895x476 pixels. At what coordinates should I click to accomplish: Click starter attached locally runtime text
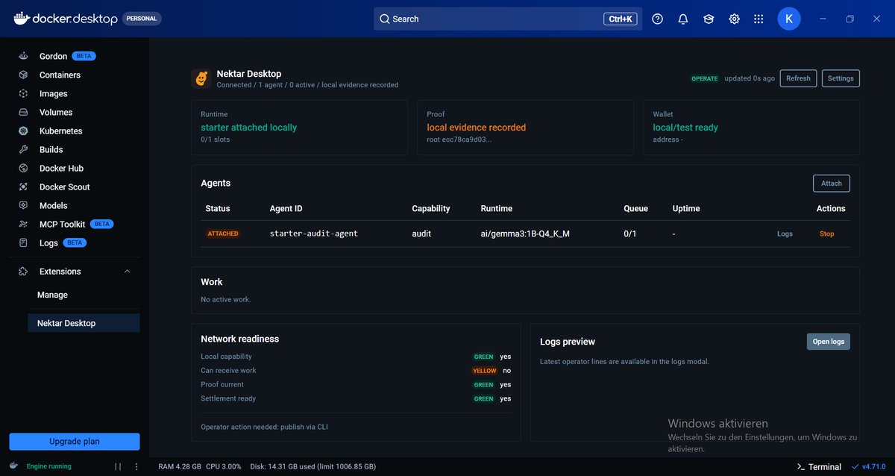[249, 128]
